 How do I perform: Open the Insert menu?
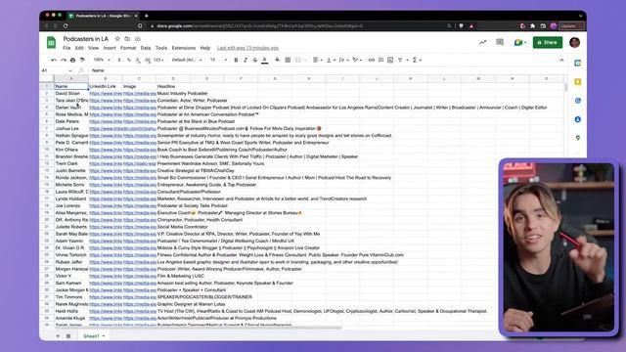[x=110, y=48]
